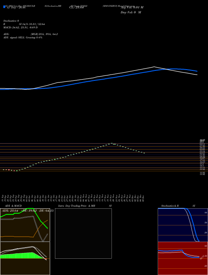This screenshot has height=275, width=208.
Task: Select the 'Avg Vol: 0.01 M' label
Action: click(x=132, y=7)
